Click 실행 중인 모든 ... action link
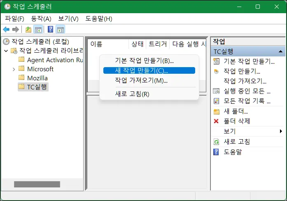 (247, 91)
